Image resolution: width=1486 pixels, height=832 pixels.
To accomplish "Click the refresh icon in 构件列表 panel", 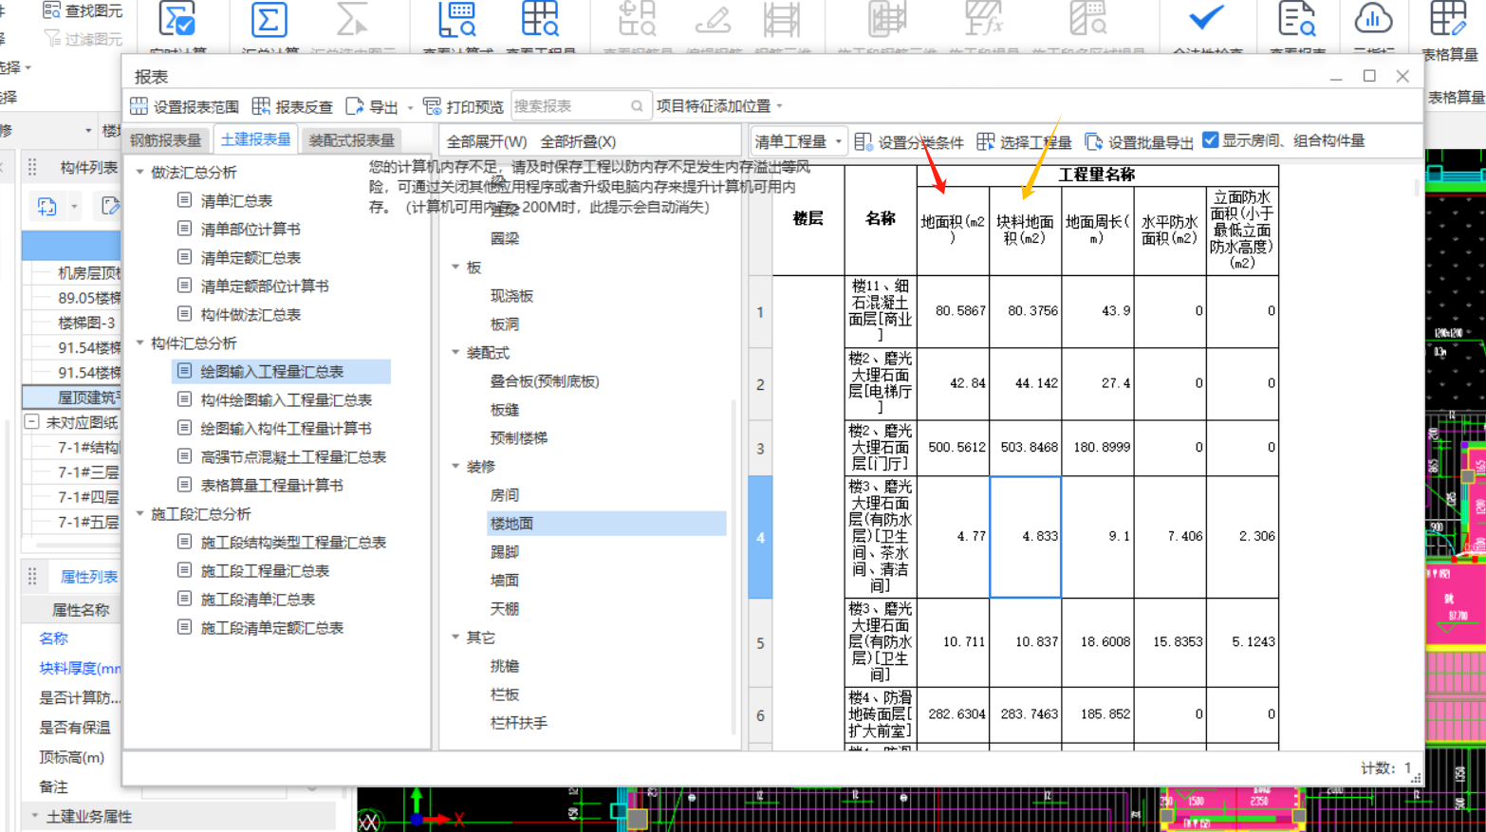I will pyautogui.click(x=46, y=206).
